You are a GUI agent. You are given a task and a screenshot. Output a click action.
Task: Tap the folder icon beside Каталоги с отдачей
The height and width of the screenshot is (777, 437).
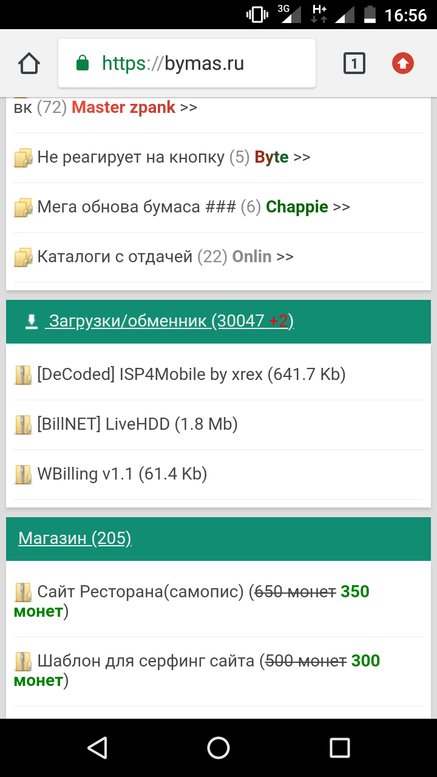pos(23,257)
